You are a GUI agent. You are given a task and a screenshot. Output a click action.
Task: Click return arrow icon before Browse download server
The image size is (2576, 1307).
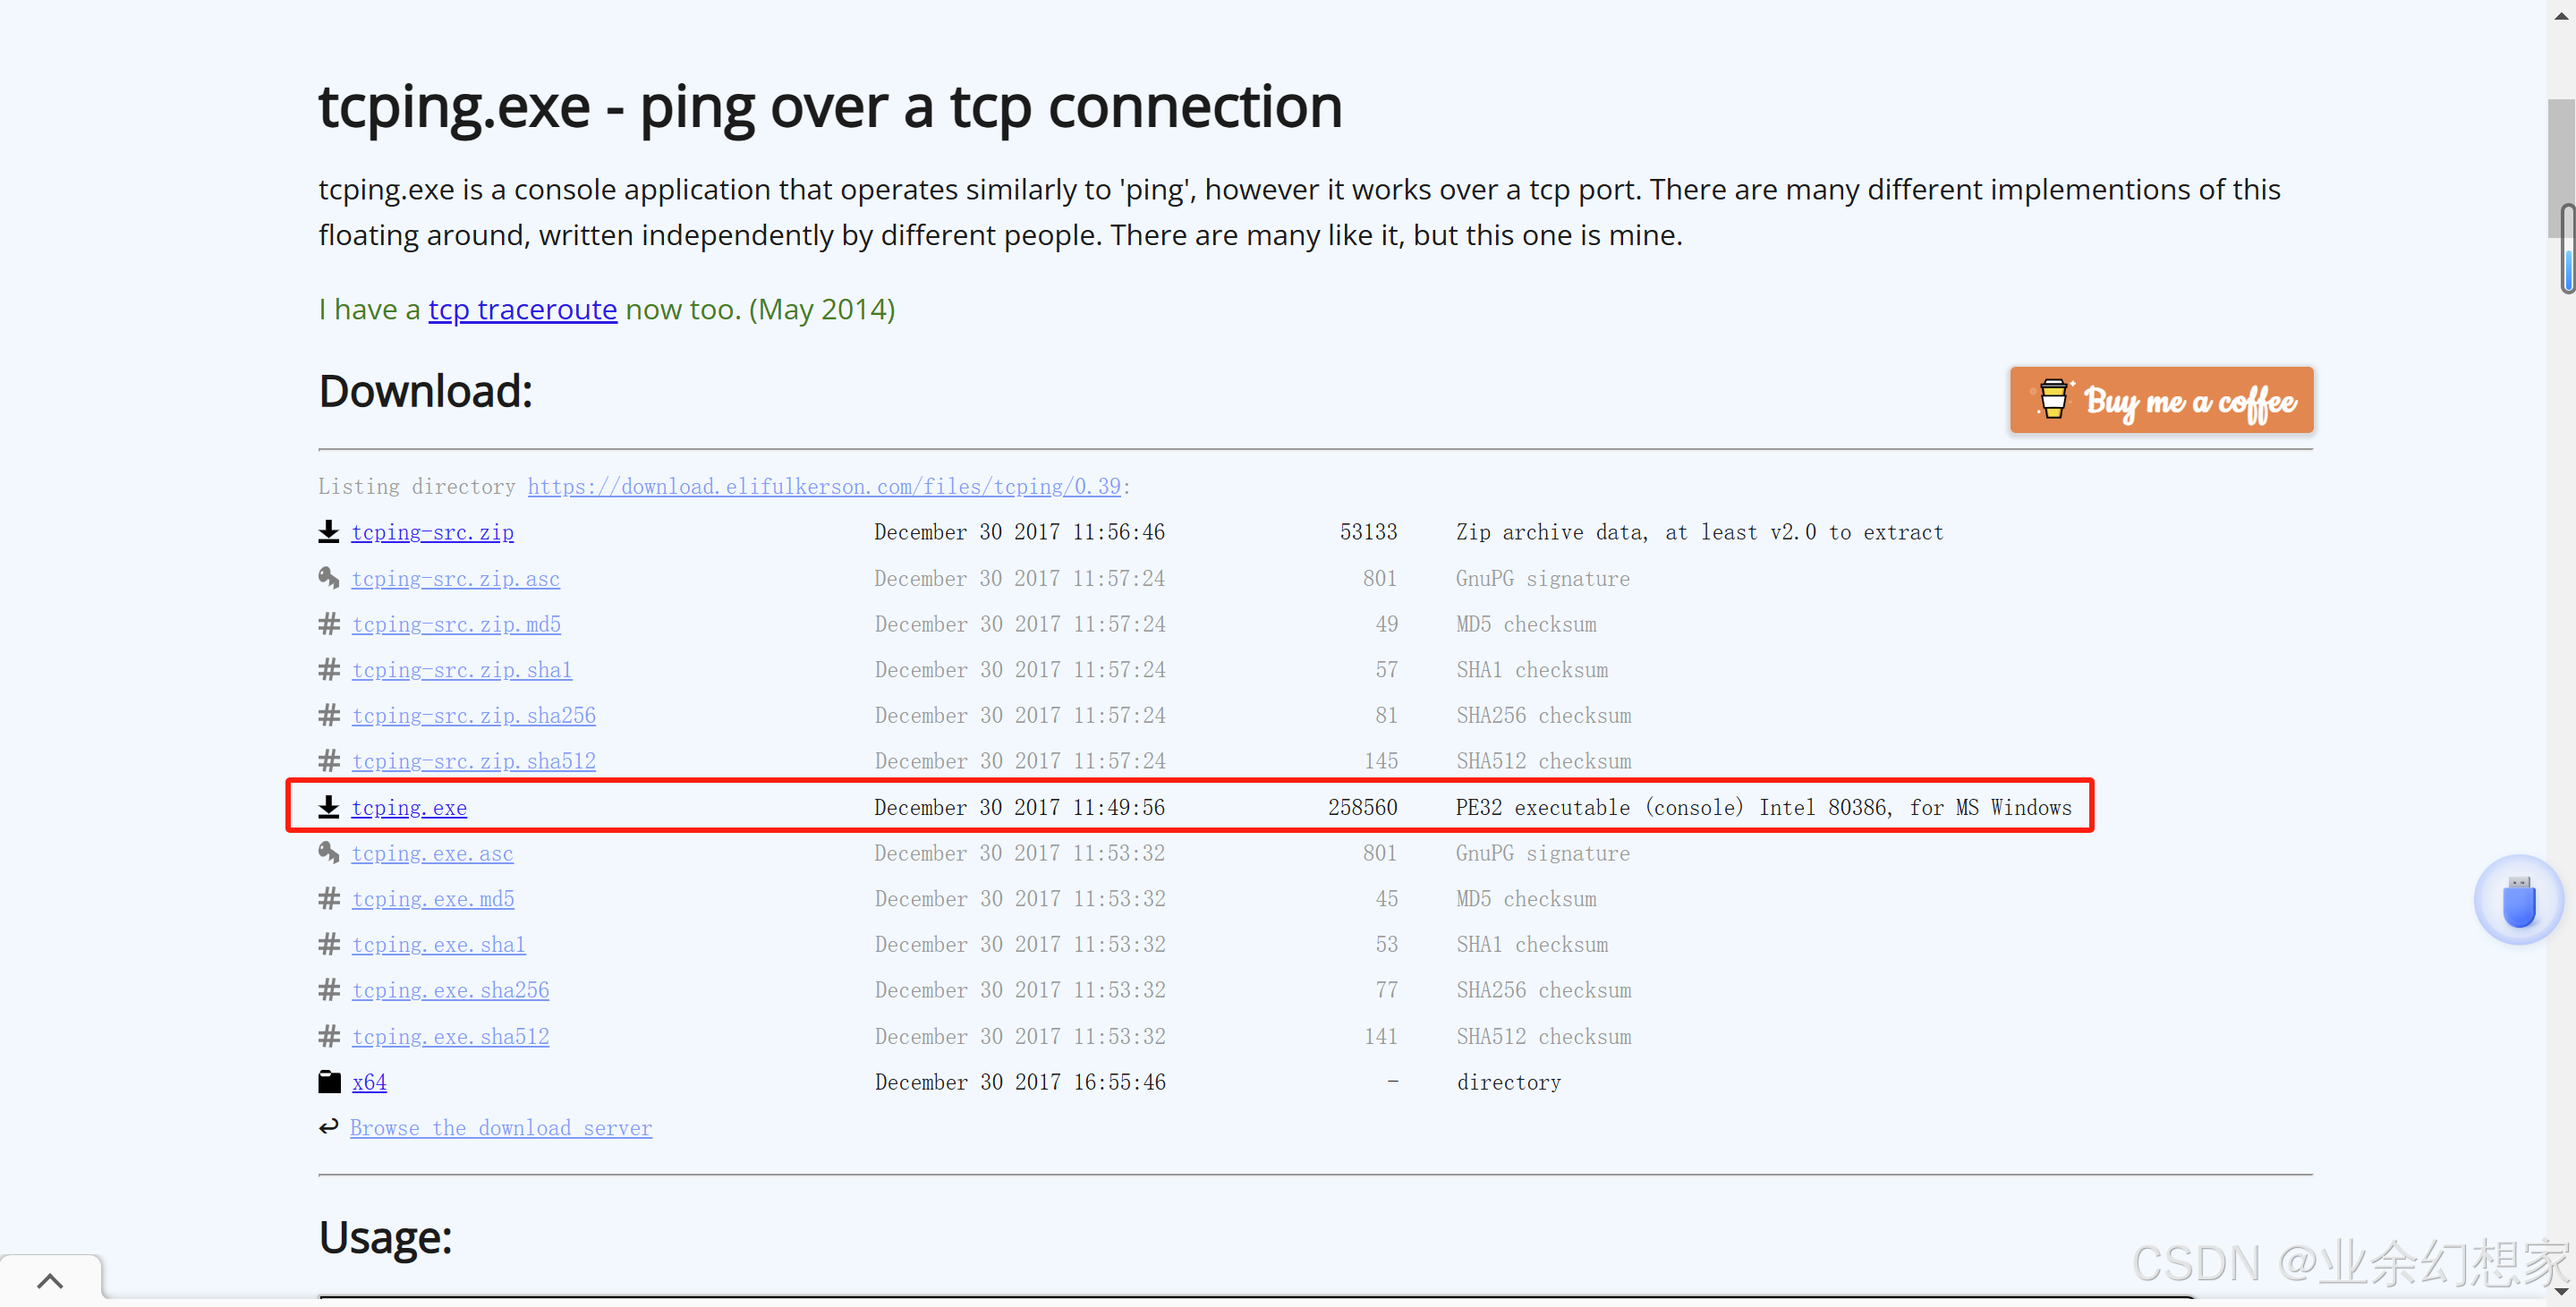328,1127
